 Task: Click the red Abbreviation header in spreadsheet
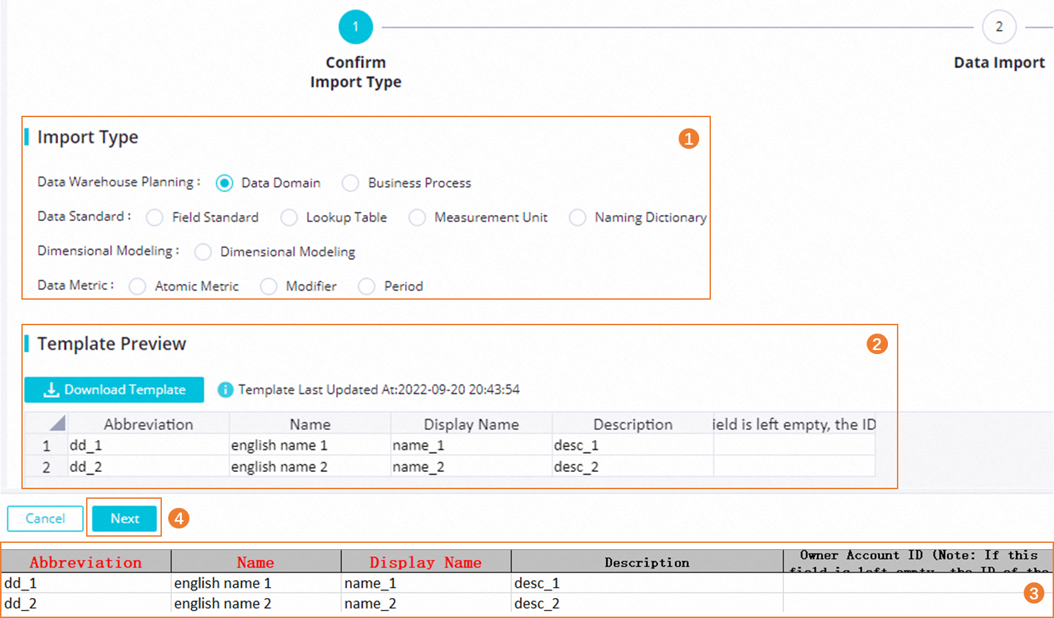pyautogui.click(x=86, y=562)
